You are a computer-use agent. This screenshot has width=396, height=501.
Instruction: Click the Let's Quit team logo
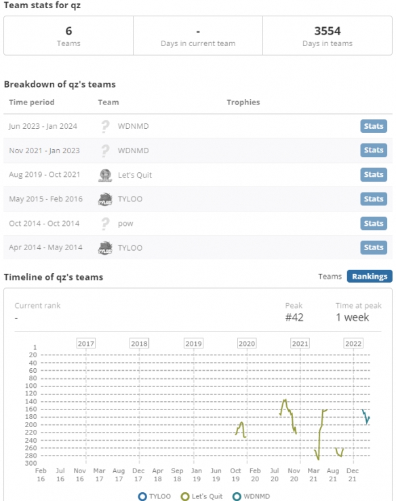pyautogui.click(x=105, y=175)
